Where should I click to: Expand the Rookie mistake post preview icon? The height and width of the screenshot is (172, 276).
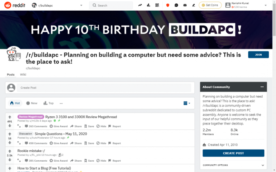[20, 161]
